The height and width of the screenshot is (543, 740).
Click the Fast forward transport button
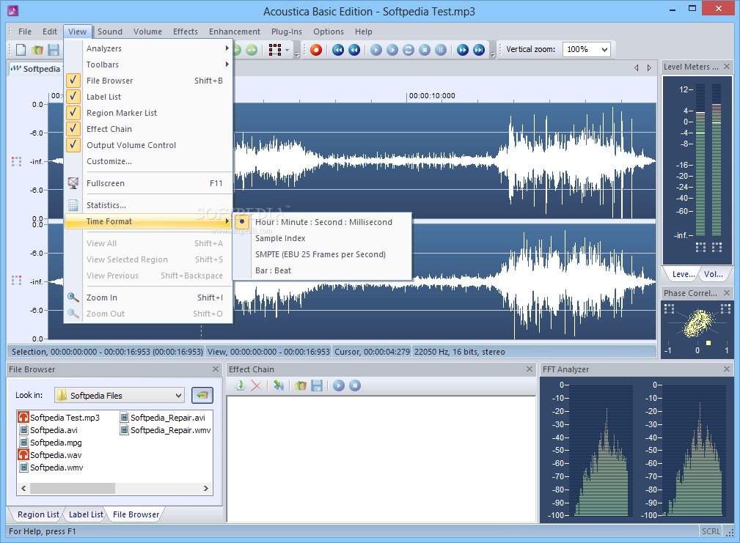463,50
